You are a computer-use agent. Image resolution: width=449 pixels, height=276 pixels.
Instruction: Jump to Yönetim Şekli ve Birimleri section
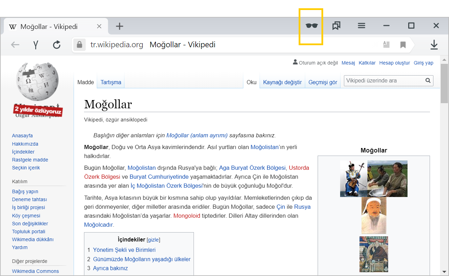124,250
